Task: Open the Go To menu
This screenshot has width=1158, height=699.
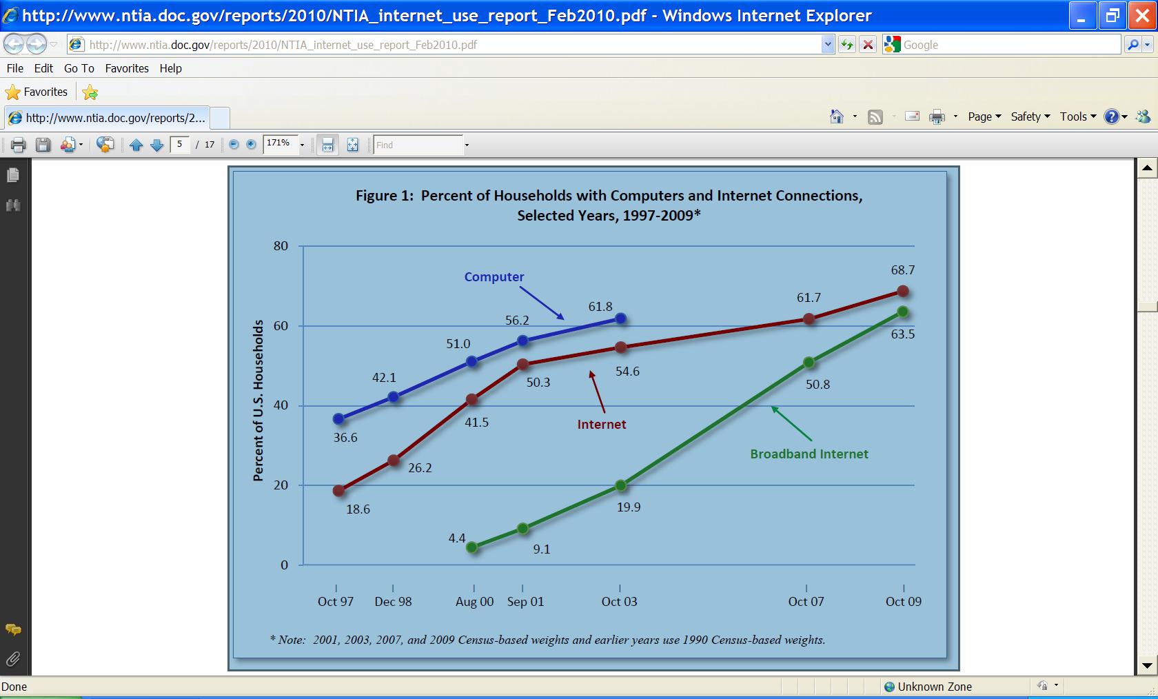Action: click(x=79, y=68)
